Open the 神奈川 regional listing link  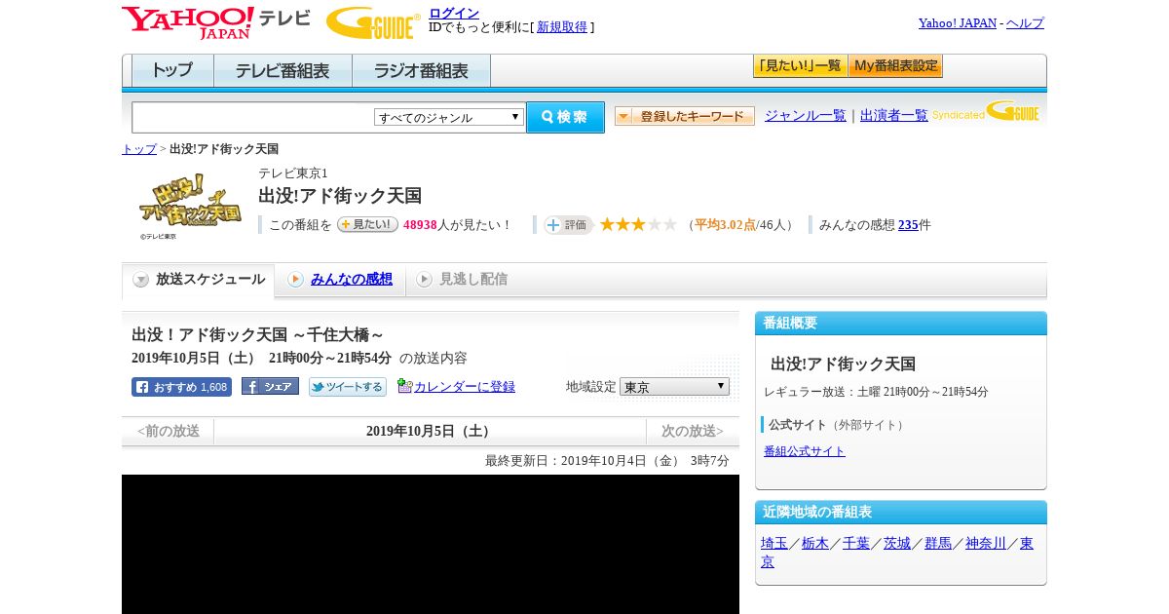pyautogui.click(x=986, y=544)
